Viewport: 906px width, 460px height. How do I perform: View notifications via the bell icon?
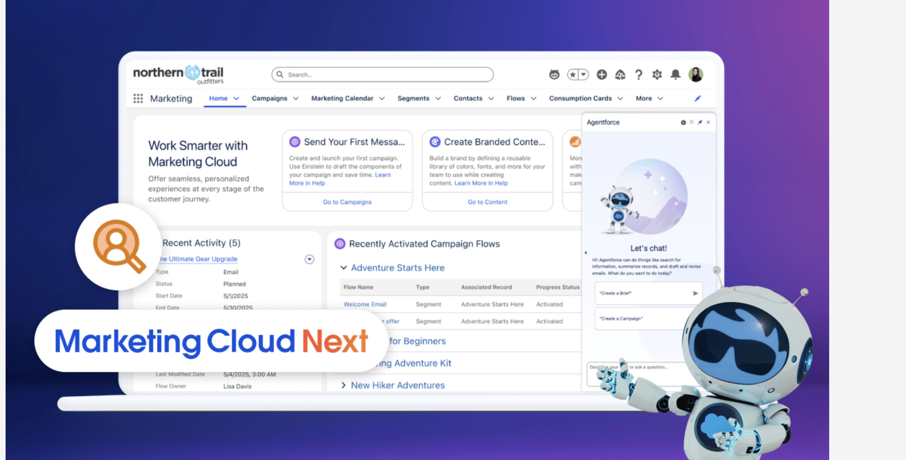[x=676, y=75]
